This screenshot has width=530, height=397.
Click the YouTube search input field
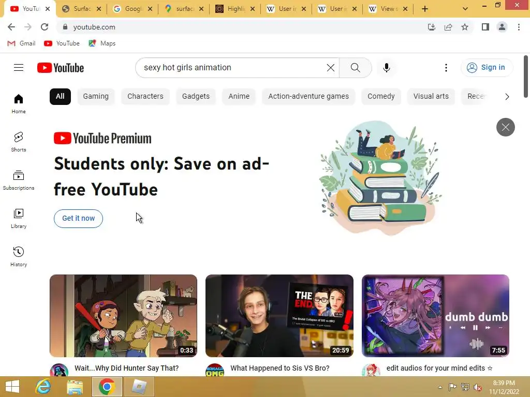233,68
